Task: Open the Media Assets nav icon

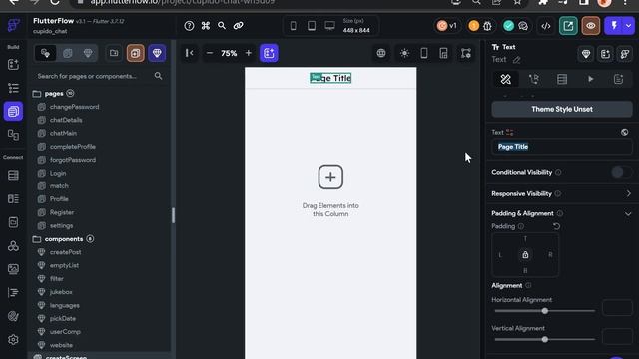Action: (13, 269)
